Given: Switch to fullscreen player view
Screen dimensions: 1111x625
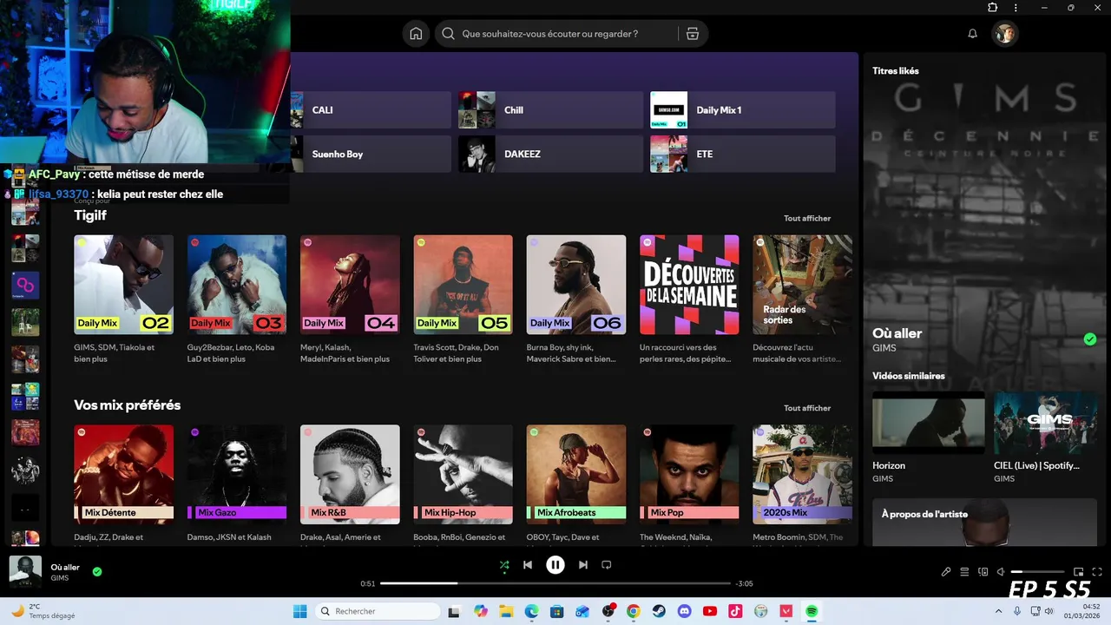Looking at the screenshot, I should coord(1097,572).
